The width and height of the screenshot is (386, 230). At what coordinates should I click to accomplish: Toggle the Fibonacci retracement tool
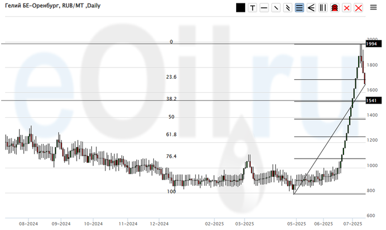[x=299, y=7]
